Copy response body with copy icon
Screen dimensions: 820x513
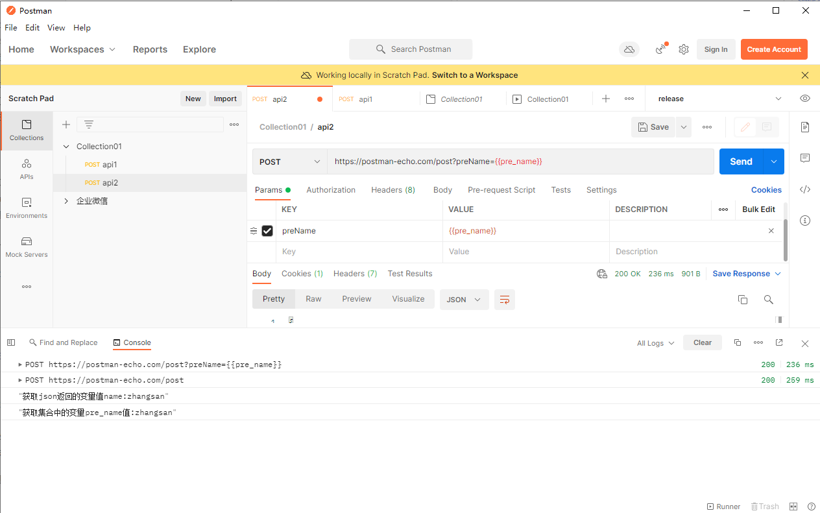(x=743, y=300)
